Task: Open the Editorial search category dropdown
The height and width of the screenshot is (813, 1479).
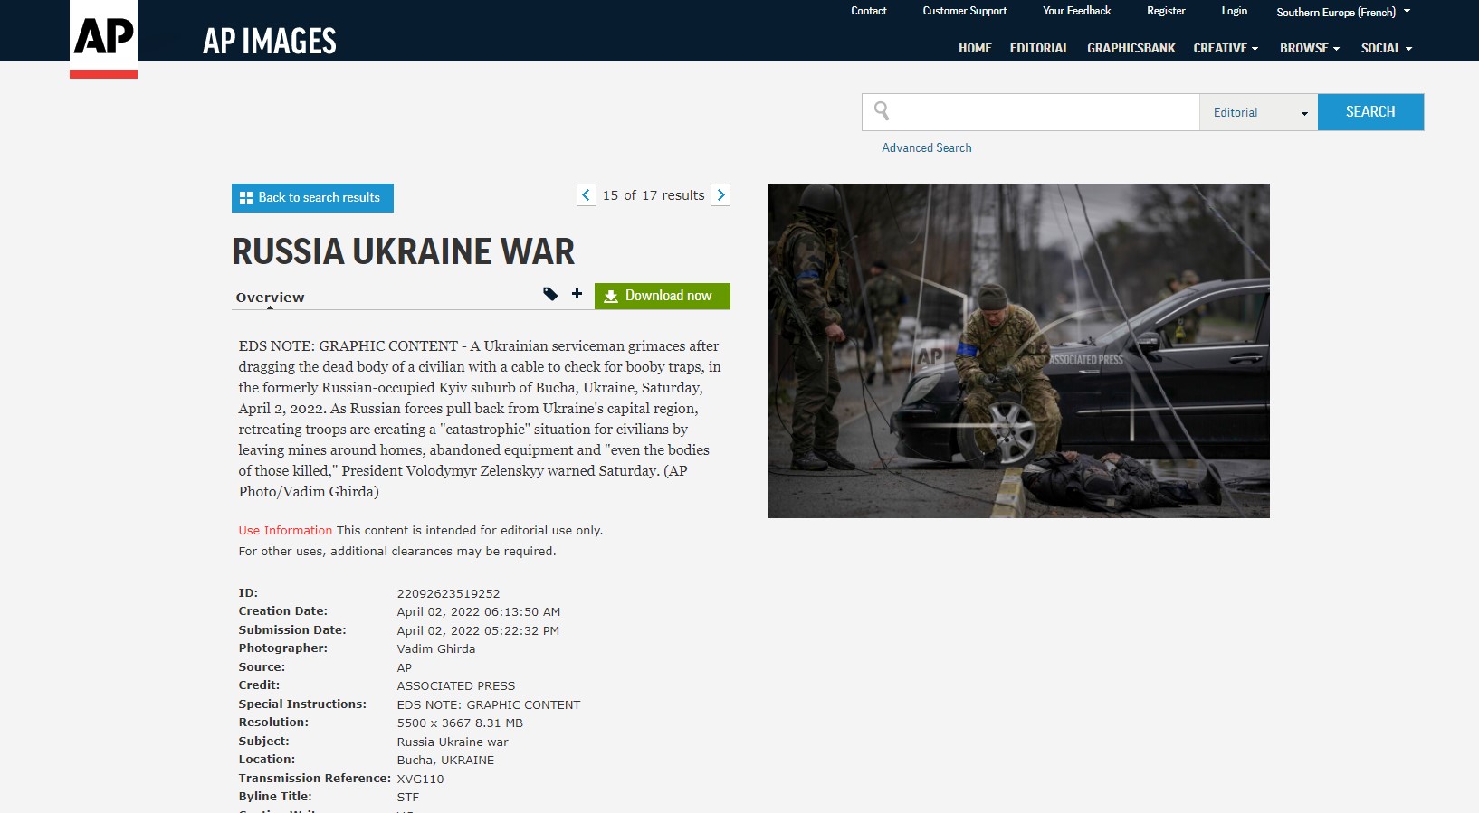Action: point(1258,113)
